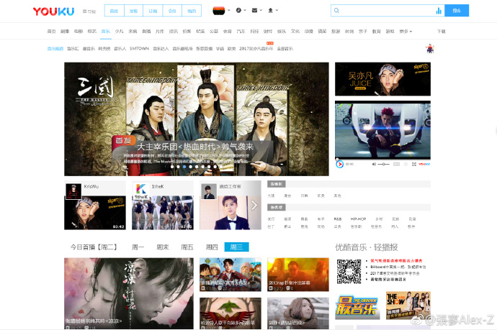Open the 2017吴亦凡音乐年 link

(256, 48)
